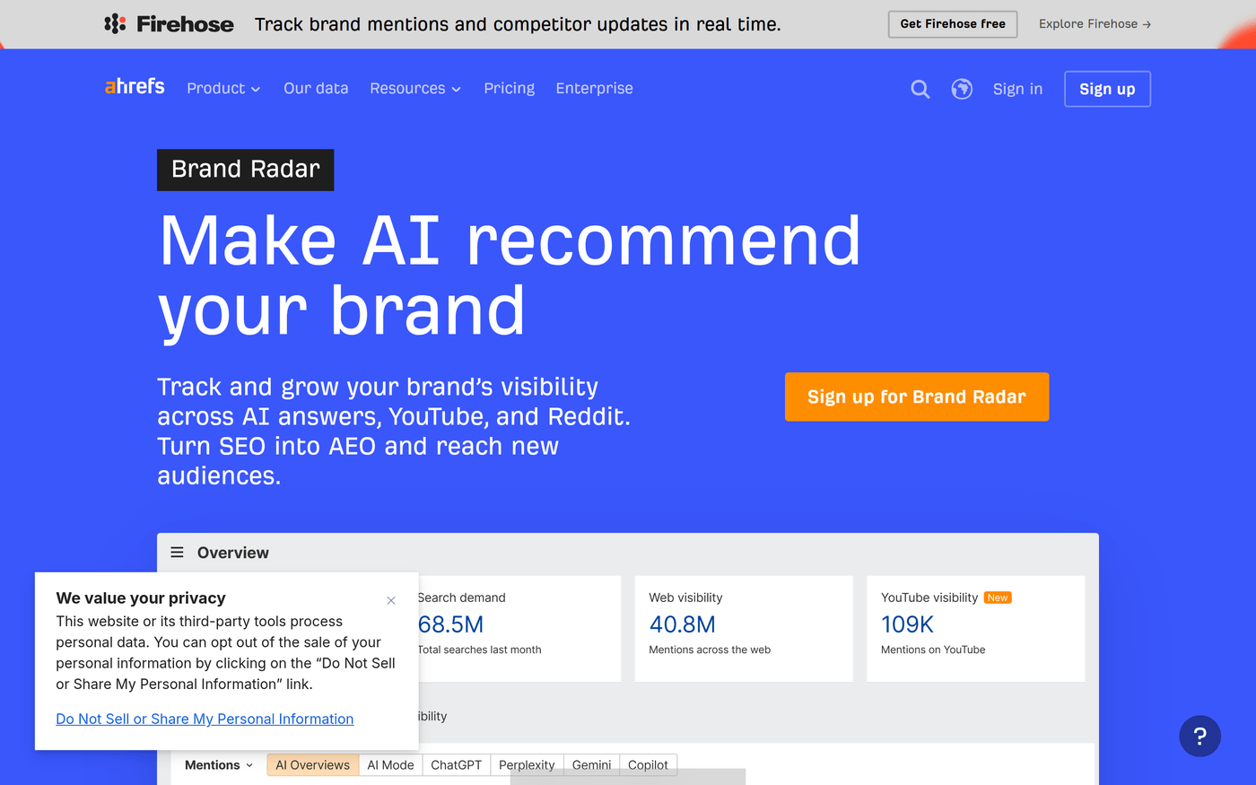The width and height of the screenshot is (1256, 785).
Task: Follow the Explore Firehose link
Action: tap(1095, 24)
